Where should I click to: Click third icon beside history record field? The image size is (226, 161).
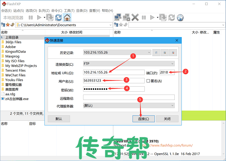[173, 52]
